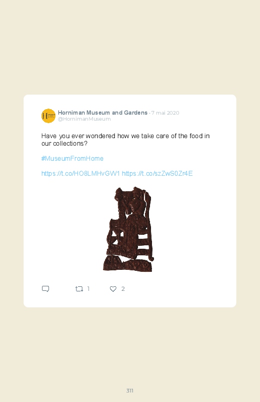
Task: Click the base of the gingerbread figure
Action: click(x=128, y=264)
